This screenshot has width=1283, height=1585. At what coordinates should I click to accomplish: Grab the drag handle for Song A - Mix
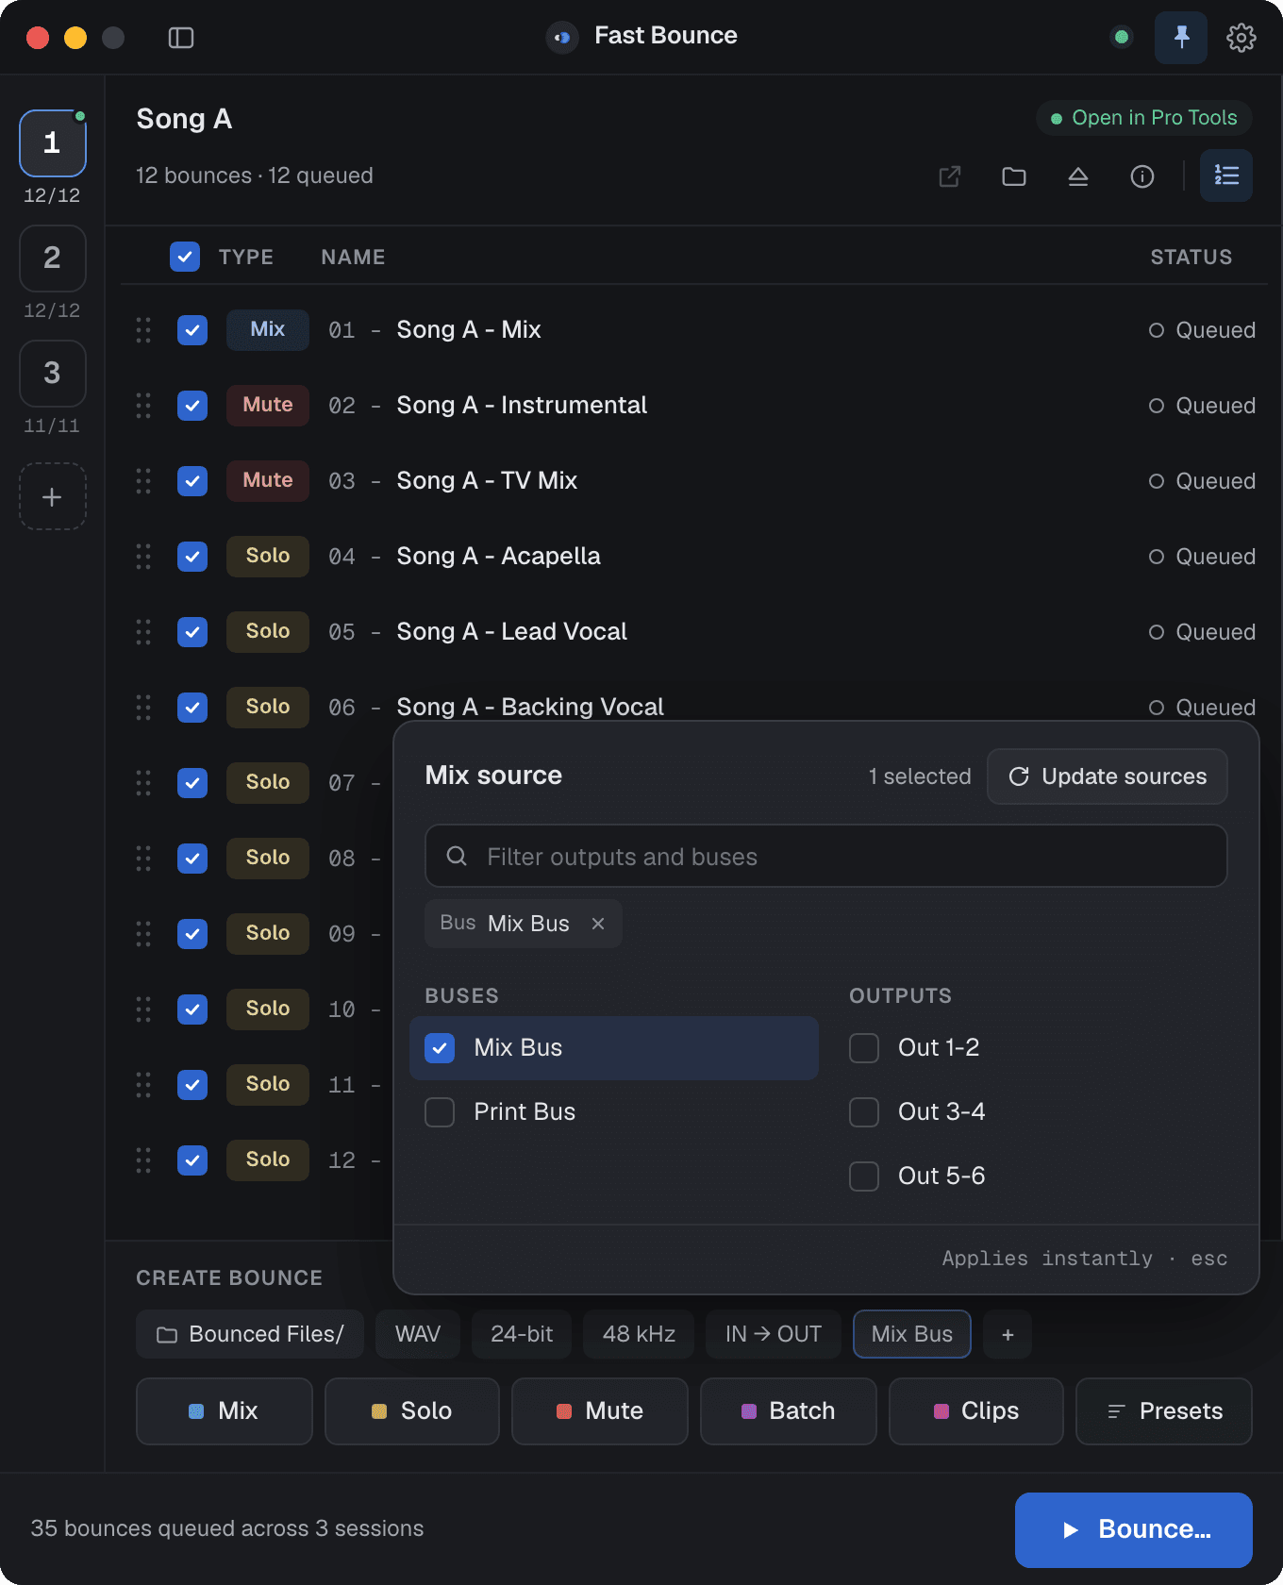click(143, 330)
